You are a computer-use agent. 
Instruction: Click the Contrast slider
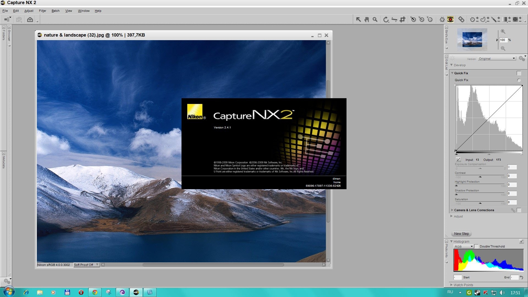480,177
